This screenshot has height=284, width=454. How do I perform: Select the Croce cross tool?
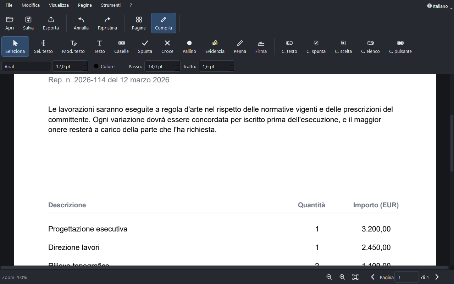167,47
